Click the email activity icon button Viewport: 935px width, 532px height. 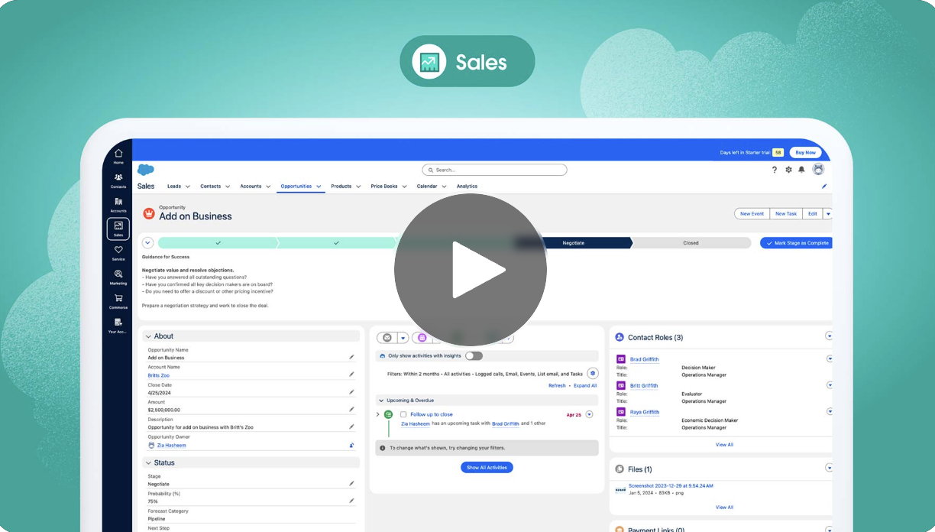click(x=387, y=337)
